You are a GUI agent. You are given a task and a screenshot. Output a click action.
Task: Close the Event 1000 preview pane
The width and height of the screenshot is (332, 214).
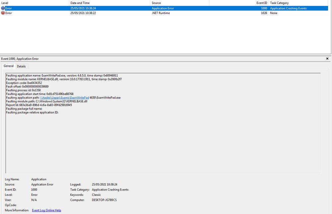pyautogui.click(x=327, y=59)
